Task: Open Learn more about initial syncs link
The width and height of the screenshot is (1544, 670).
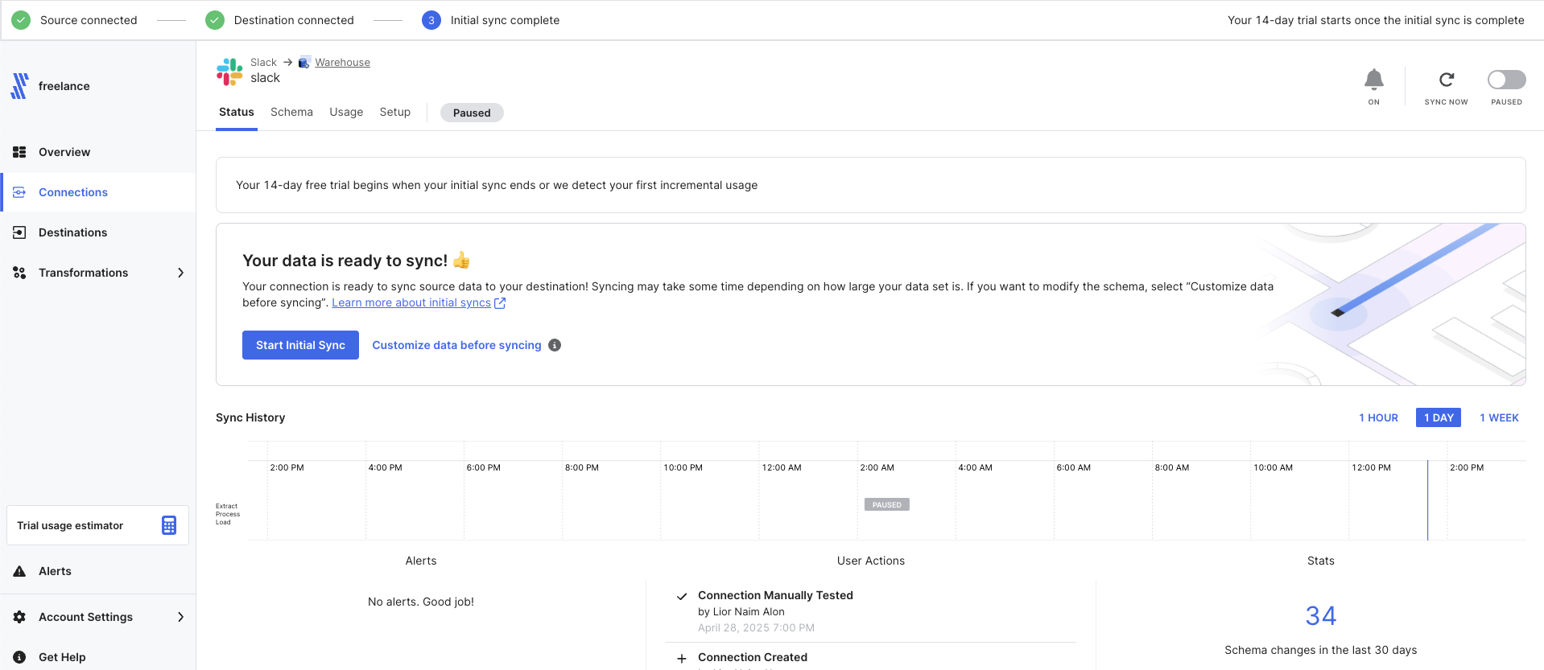Action: pos(411,302)
